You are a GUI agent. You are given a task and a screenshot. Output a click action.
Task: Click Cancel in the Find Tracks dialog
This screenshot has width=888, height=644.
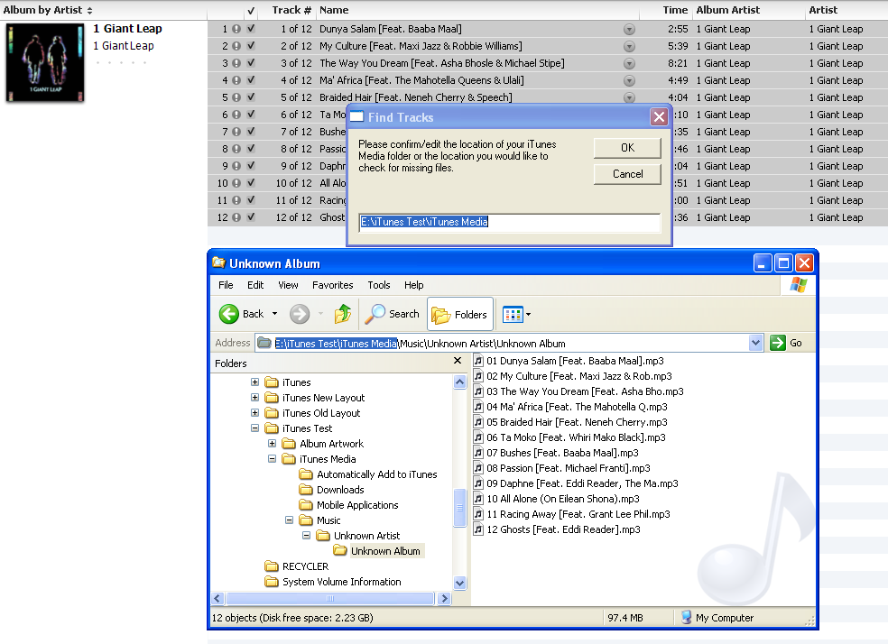627,174
